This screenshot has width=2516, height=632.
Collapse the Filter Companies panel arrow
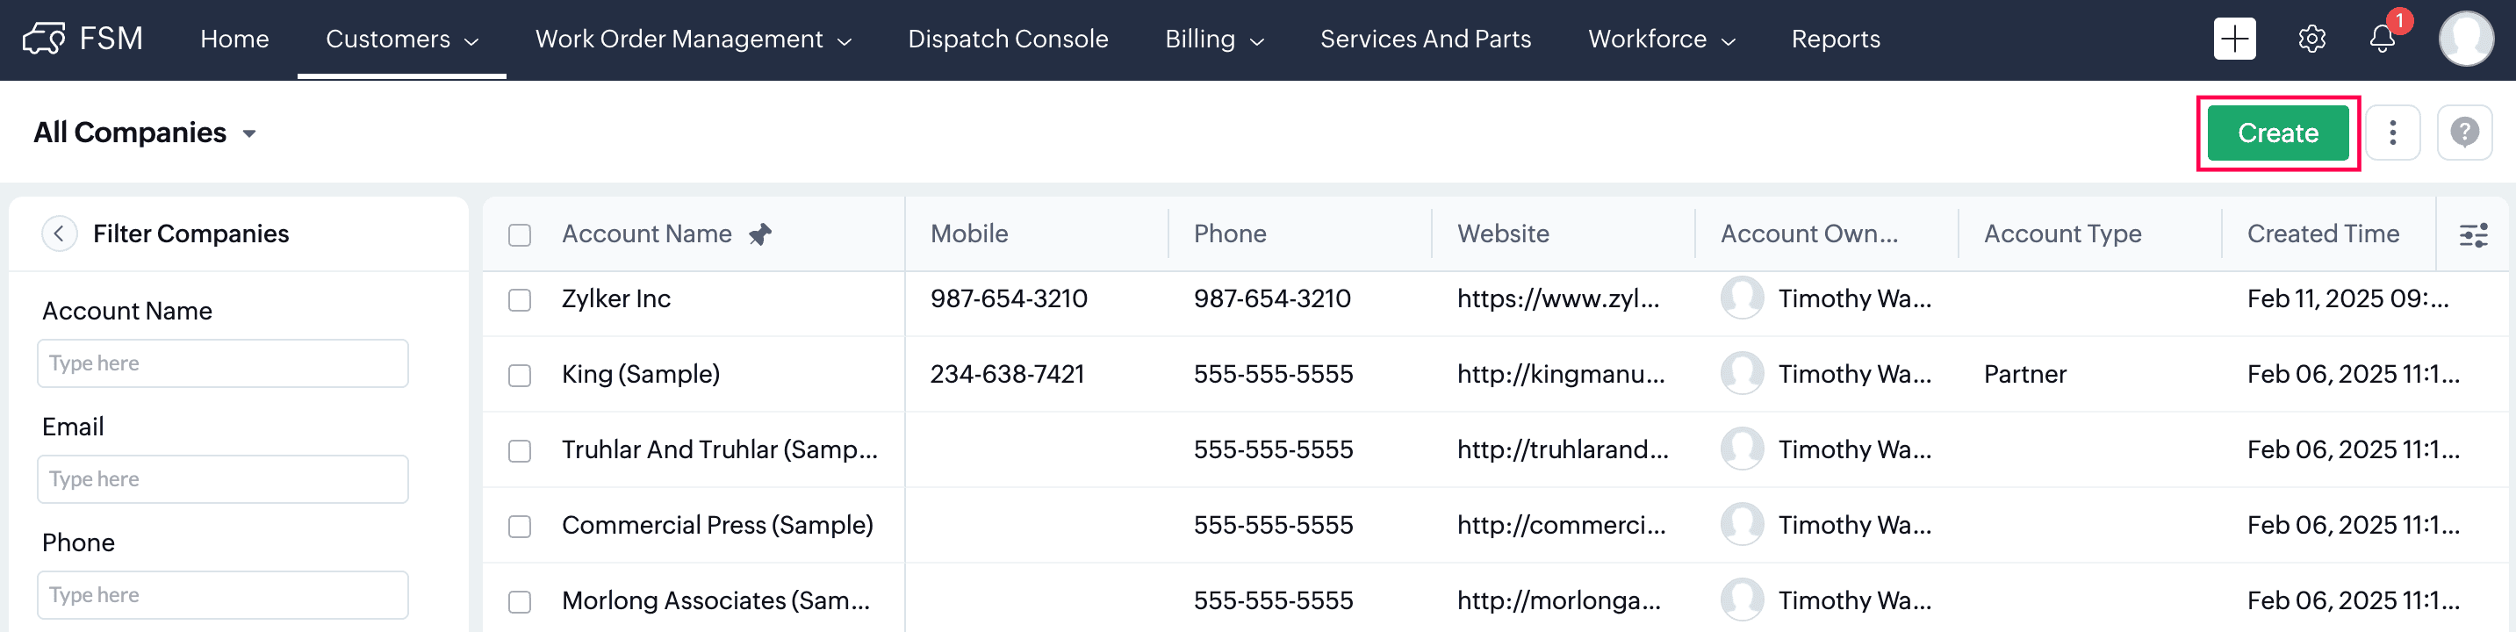(x=60, y=233)
